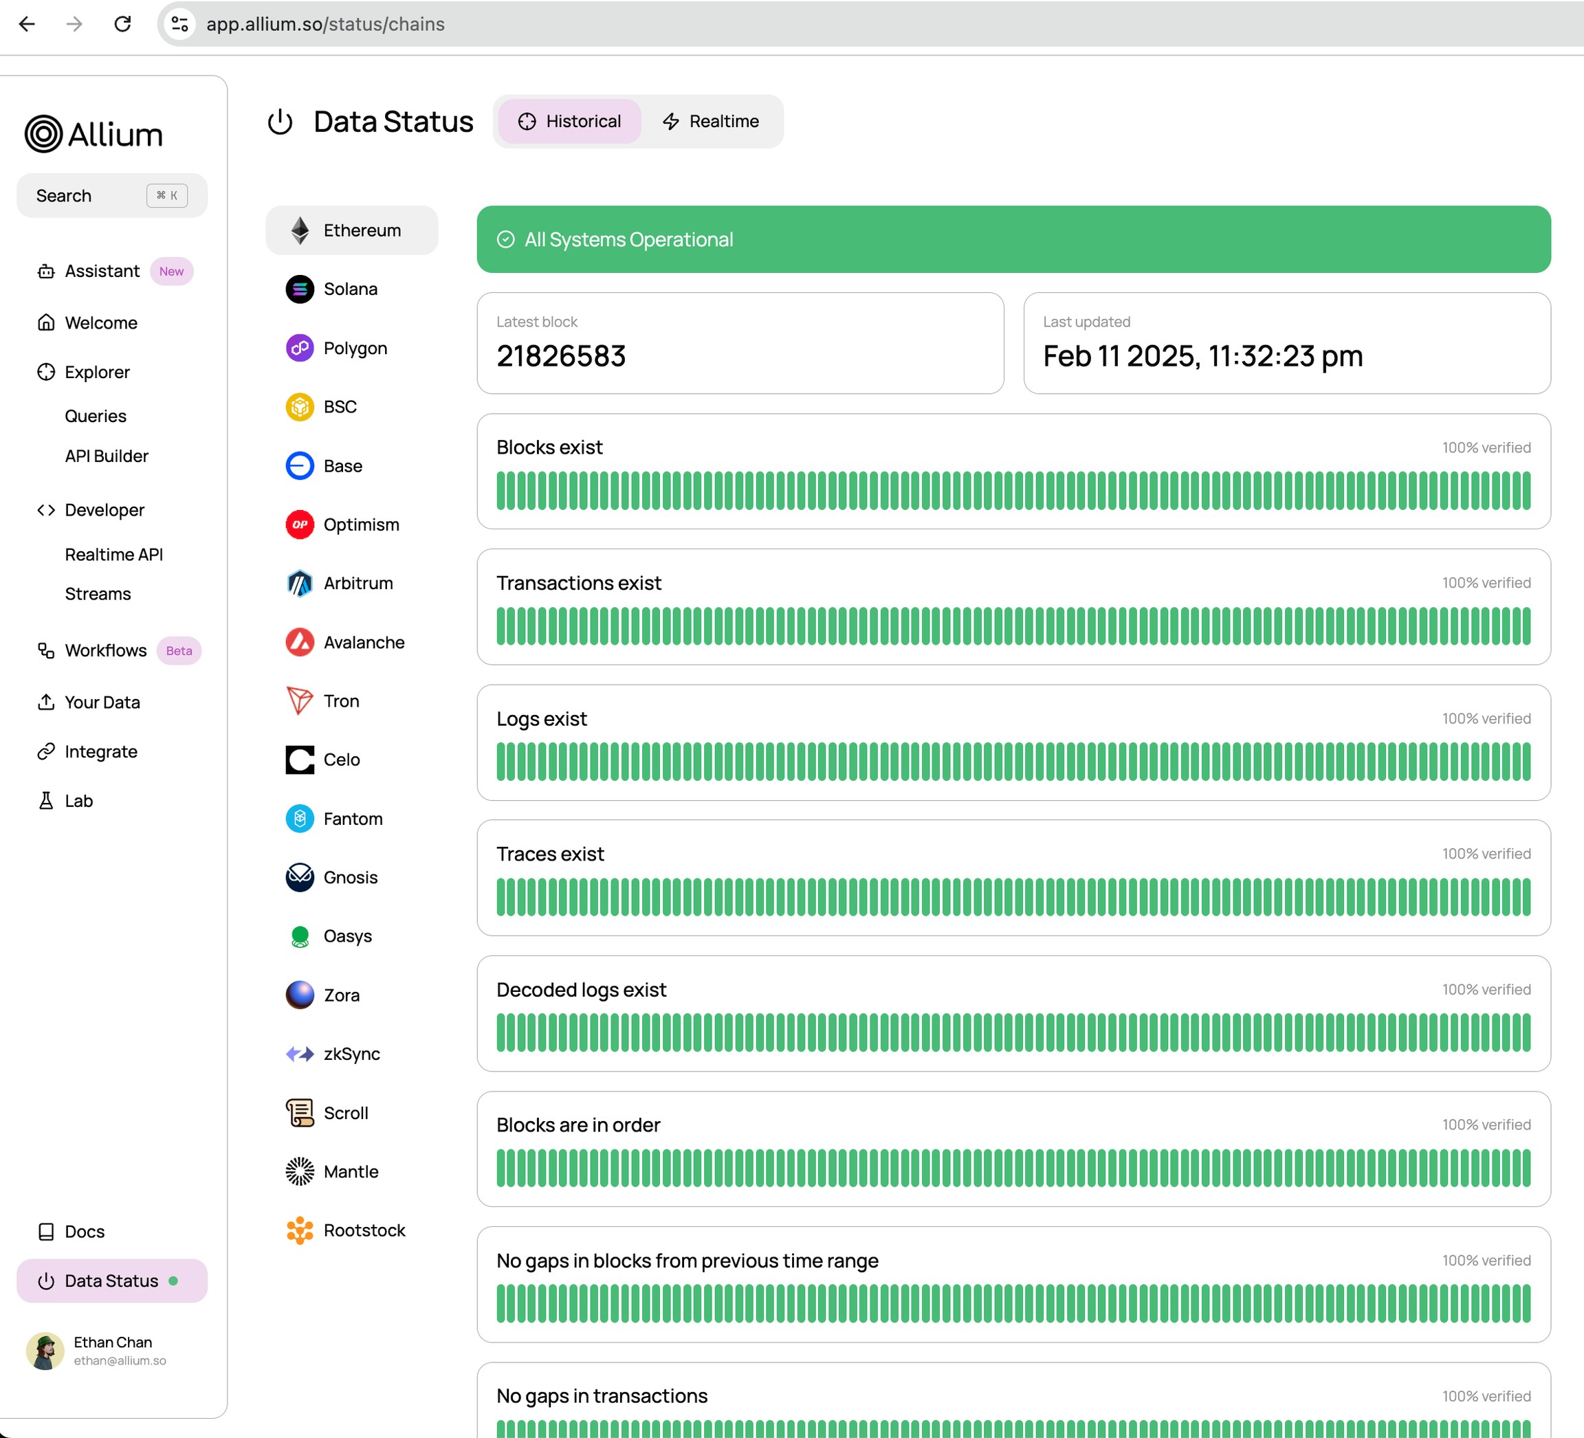Click No gaps in transactions heading
This screenshot has width=1584, height=1438.
click(602, 1396)
